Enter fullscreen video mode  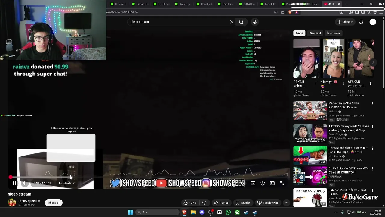pos(282,183)
